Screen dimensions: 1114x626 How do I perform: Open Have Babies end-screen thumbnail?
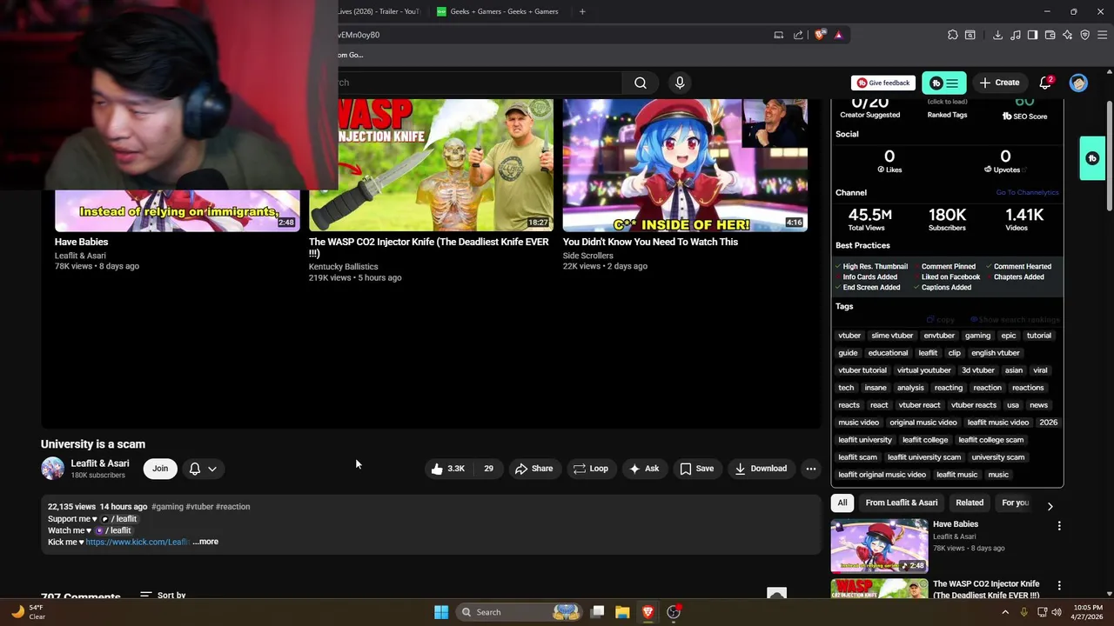click(x=178, y=210)
